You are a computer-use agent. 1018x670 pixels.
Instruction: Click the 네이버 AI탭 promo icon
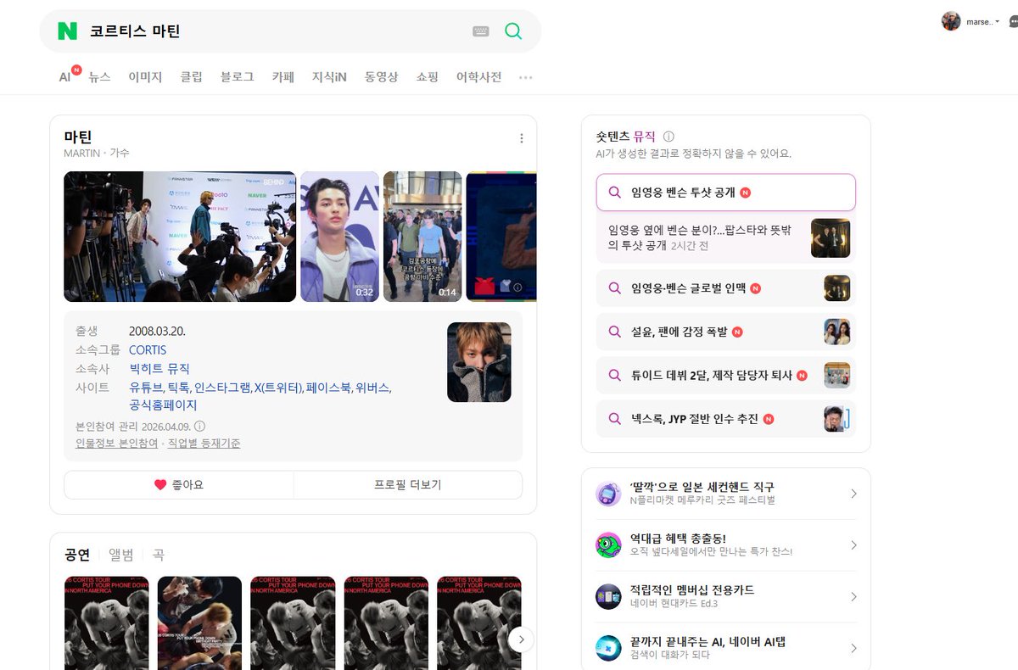tap(608, 649)
